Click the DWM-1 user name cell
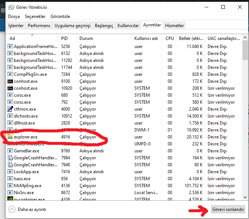This screenshot has width=249, height=219. click(142, 130)
